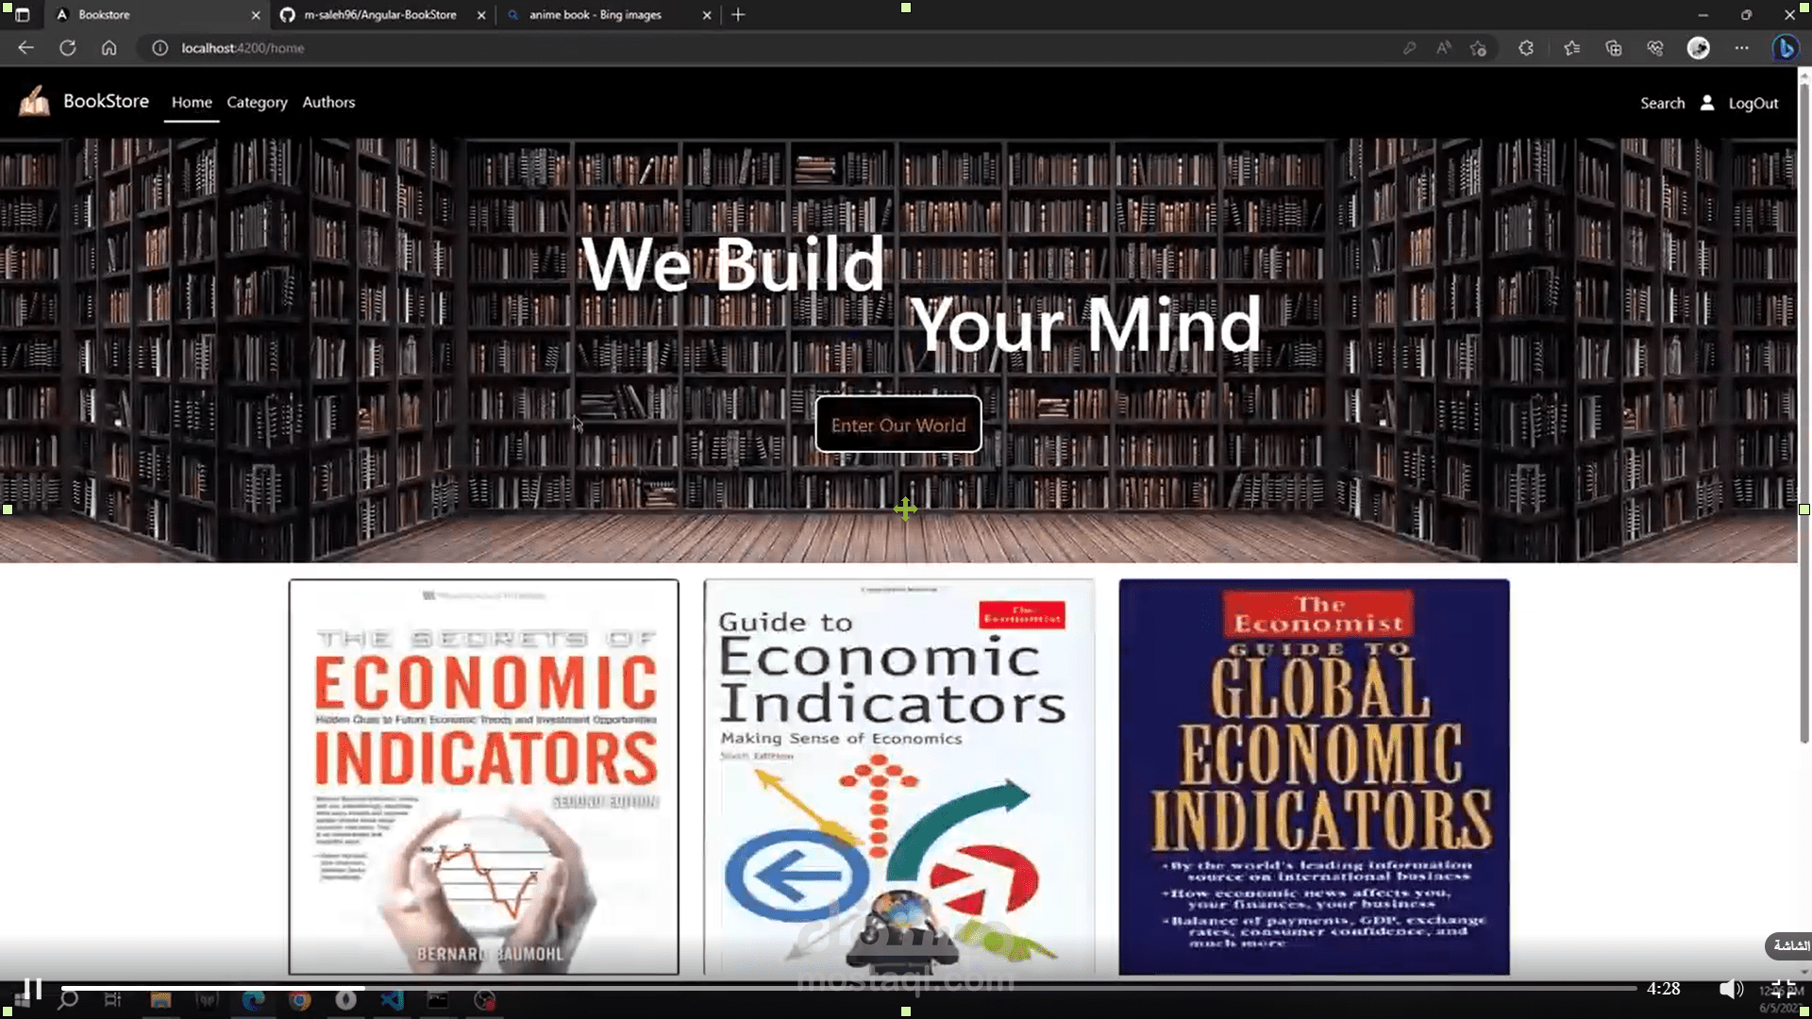
Task: Open the Global Economic Indicators book cover
Action: point(1314,777)
